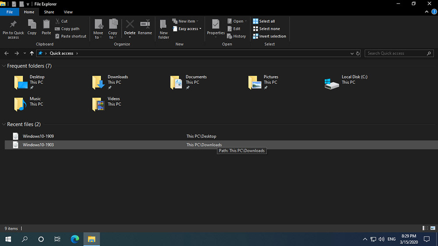Viewport: 438px width, 246px height.
Task: Open the File tab
Action: pyautogui.click(x=10, y=12)
